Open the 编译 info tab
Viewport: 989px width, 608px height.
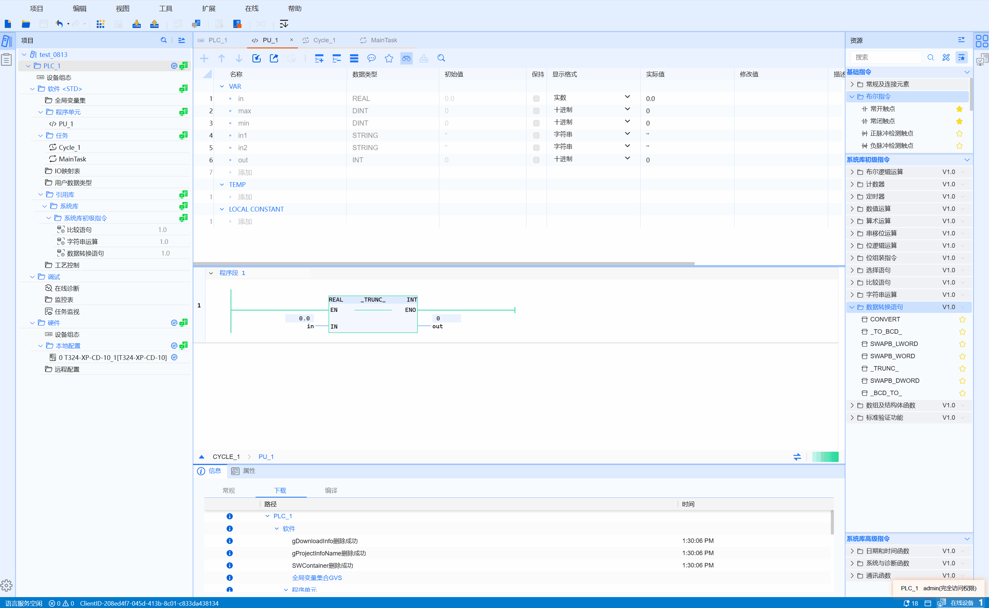pyautogui.click(x=331, y=490)
